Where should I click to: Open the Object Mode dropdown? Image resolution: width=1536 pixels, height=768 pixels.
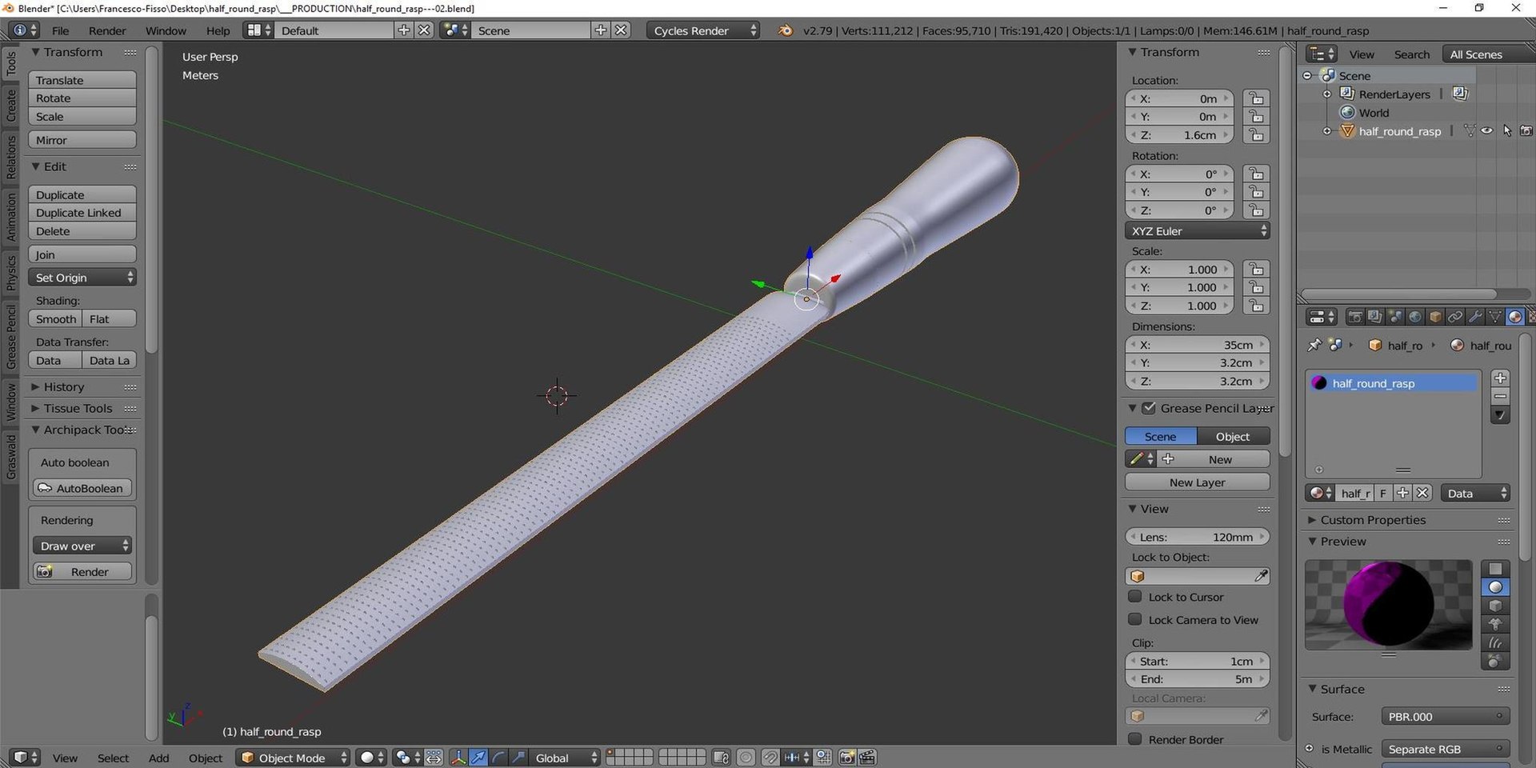tap(293, 757)
